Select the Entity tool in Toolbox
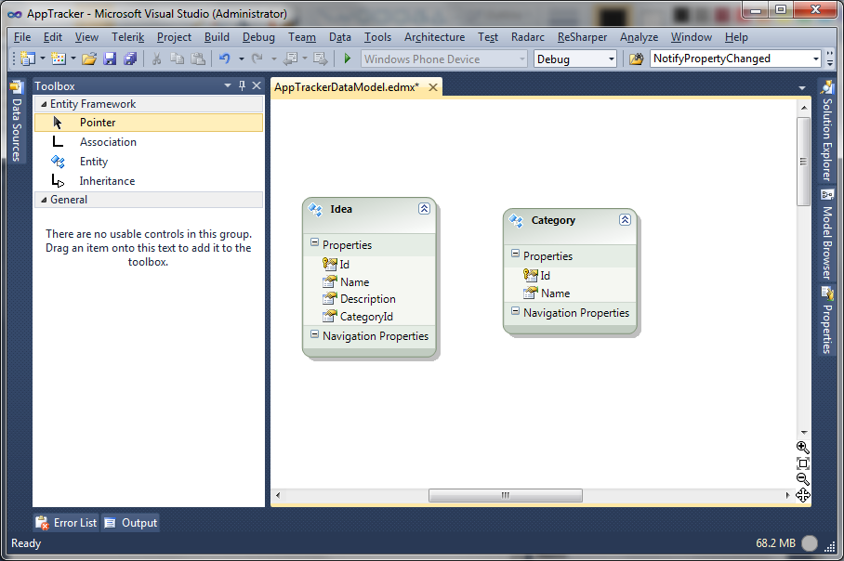The height and width of the screenshot is (561, 844). (149, 162)
